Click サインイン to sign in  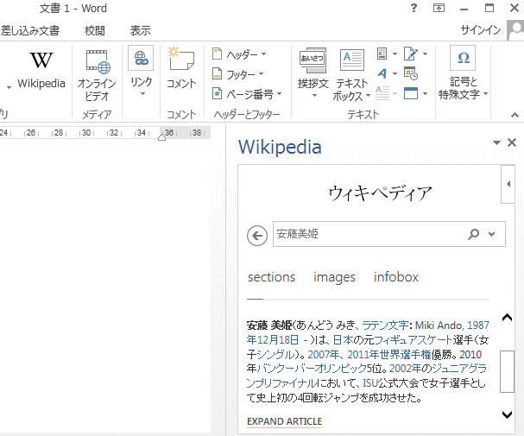481,30
